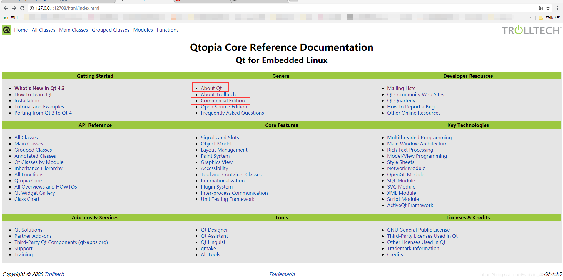Go to Home in top navigation
The width and height of the screenshot is (563, 280).
21,30
